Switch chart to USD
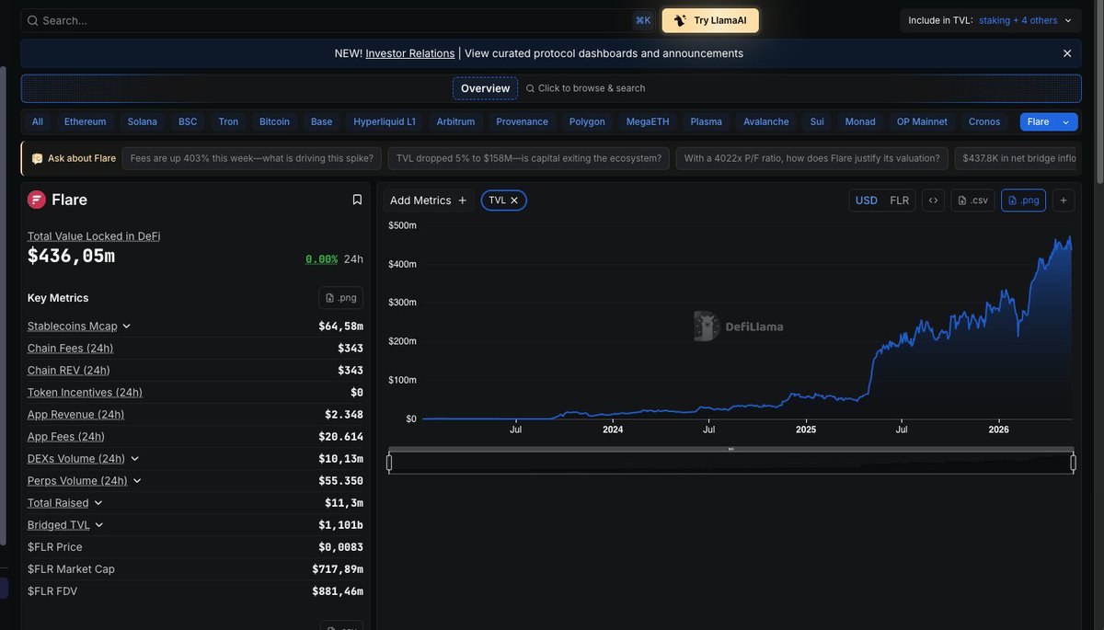This screenshot has width=1104, height=630. pyautogui.click(x=867, y=200)
